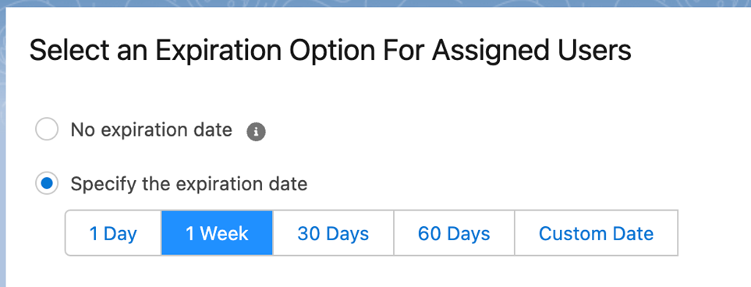Set expiration to 30 Days

(333, 233)
